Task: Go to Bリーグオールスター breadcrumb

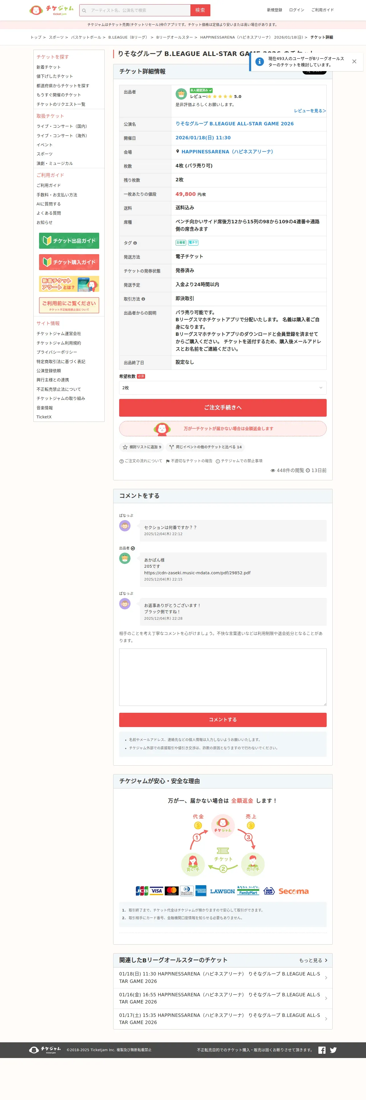Action: pos(174,37)
